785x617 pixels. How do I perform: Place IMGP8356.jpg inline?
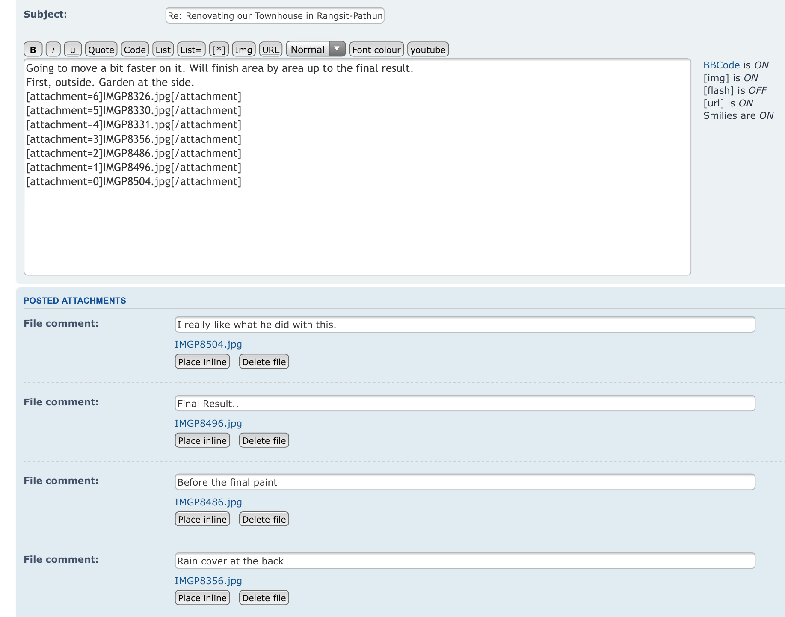202,598
